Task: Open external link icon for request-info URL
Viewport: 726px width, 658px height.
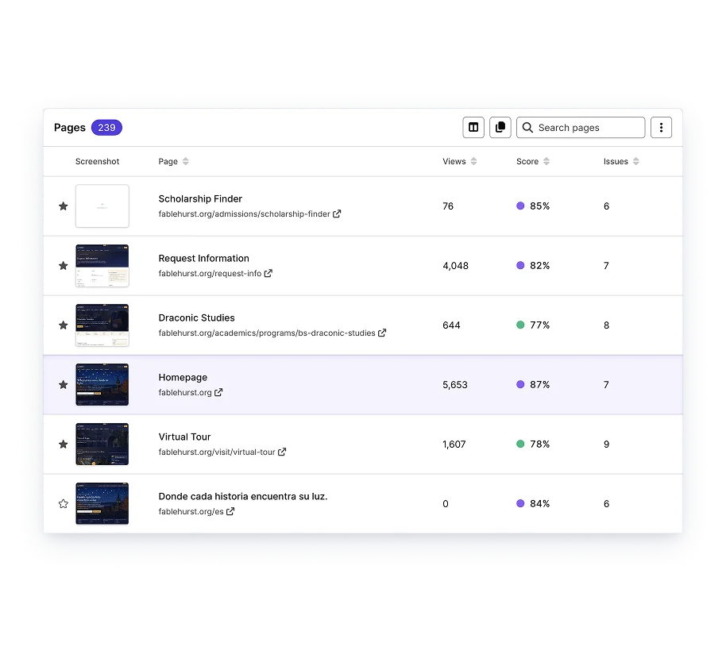Action: (x=268, y=273)
